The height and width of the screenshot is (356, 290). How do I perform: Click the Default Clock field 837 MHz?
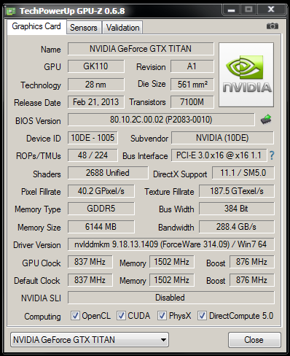coord(90,280)
